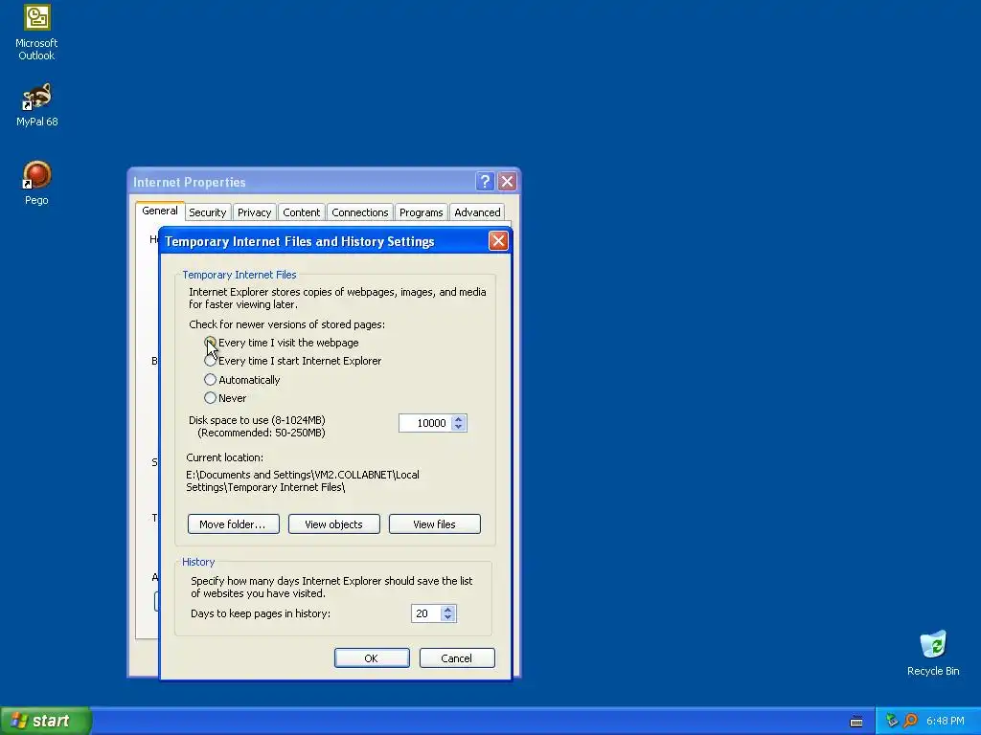
Task: Open the Advanced tab
Action: (477, 212)
